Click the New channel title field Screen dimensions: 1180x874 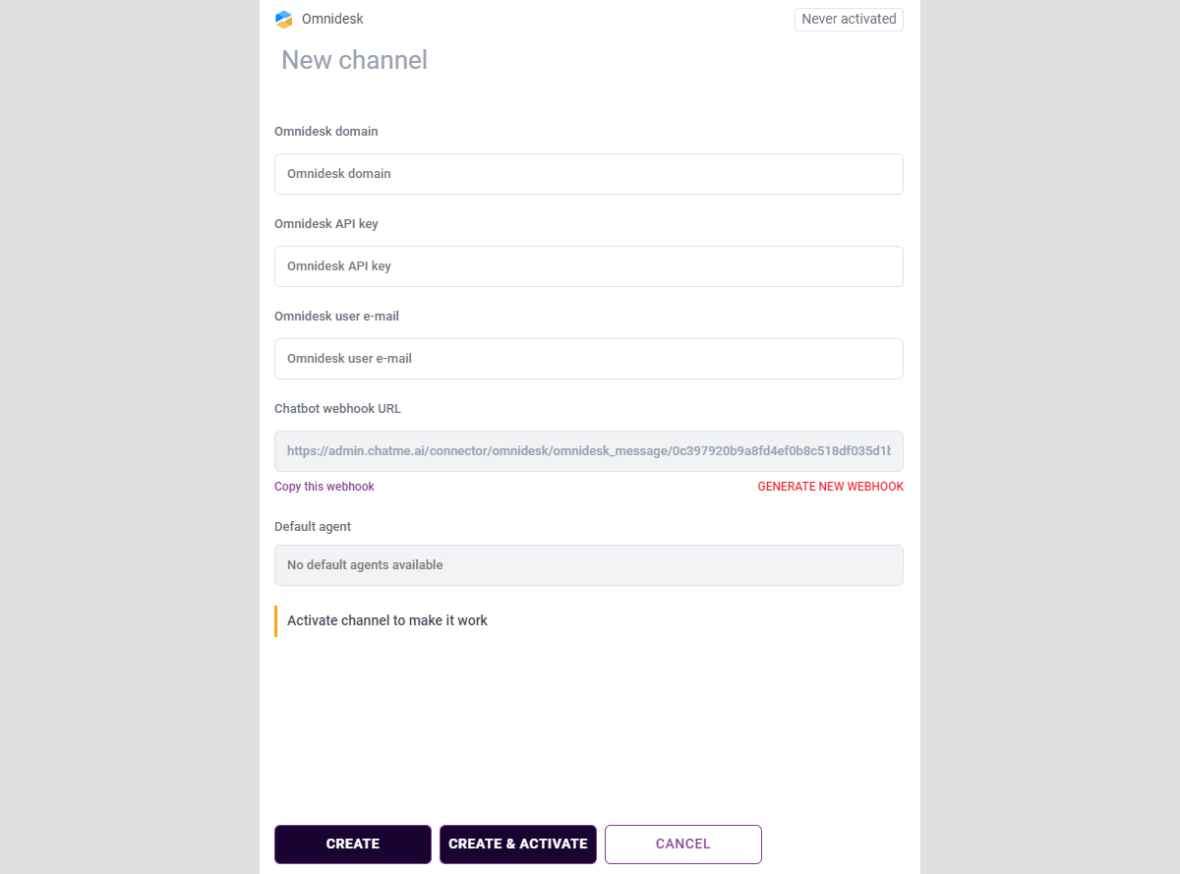point(354,60)
